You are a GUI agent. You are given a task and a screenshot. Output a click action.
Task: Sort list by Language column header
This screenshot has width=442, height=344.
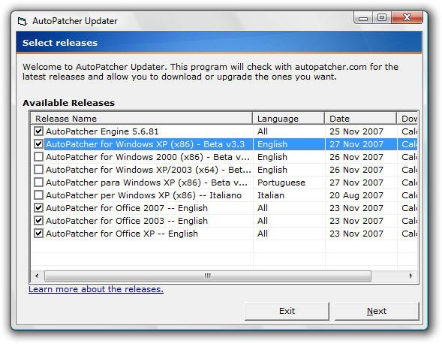288,119
